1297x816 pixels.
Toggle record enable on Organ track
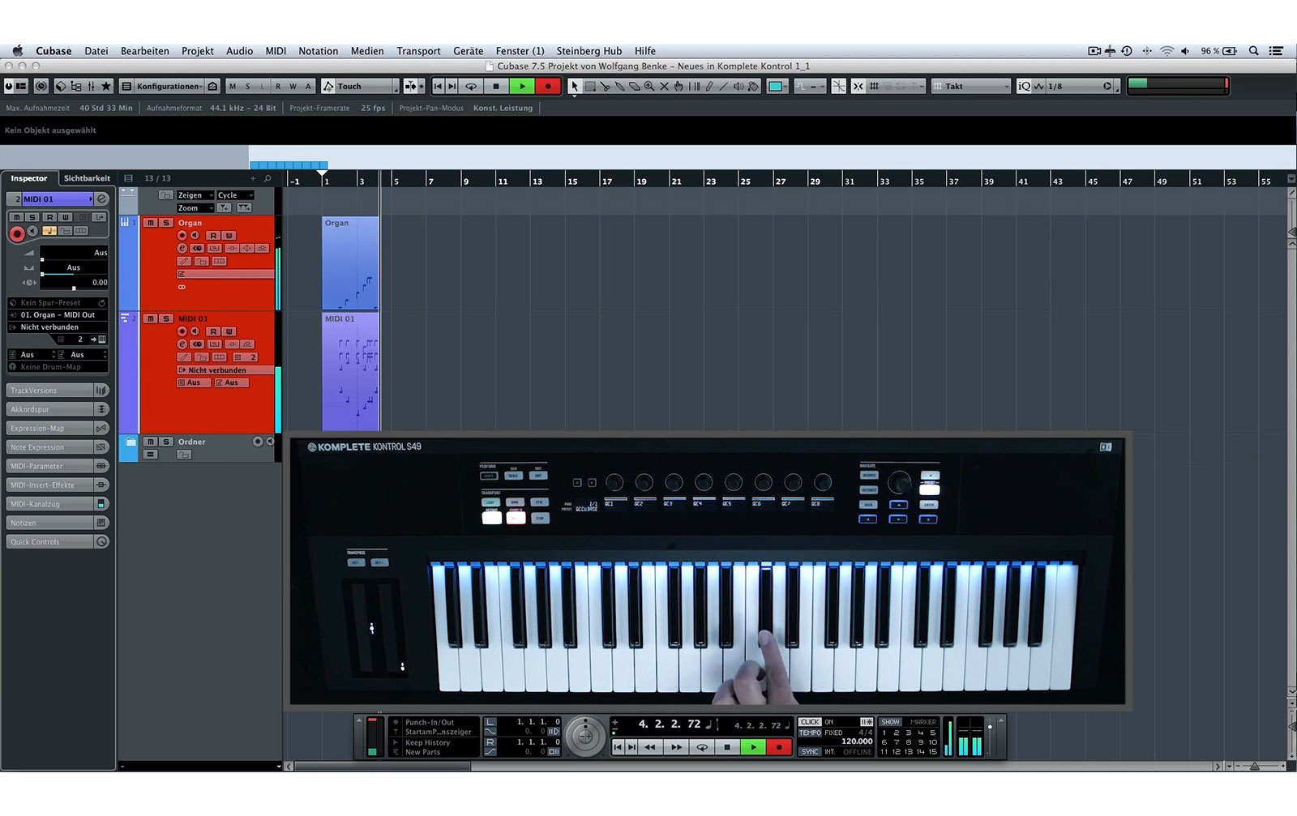coord(182,235)
